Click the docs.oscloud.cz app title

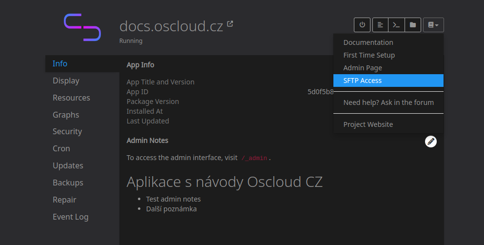(x=171, y=26)
